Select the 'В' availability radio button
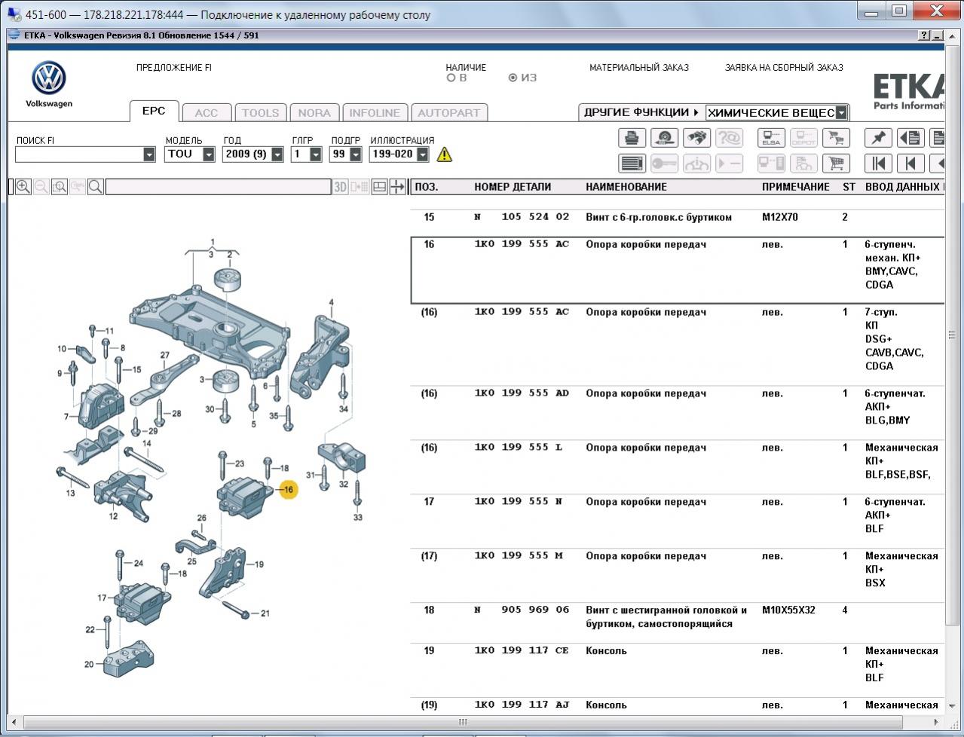The height and width of the screenshot is (737, 964). pyautogui.click(x=451, y=78)
